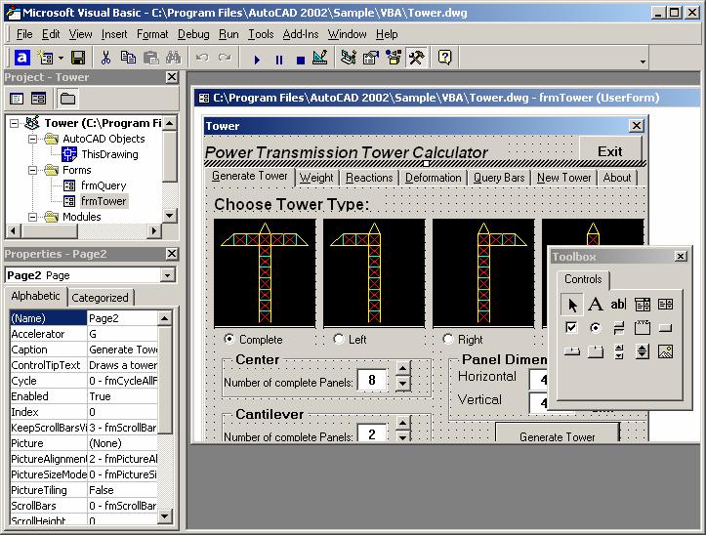Click the Help question mark icon

(444, 59)
